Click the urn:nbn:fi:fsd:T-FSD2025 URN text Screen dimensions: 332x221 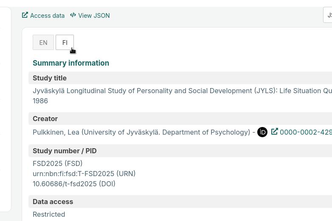[84, 174]
